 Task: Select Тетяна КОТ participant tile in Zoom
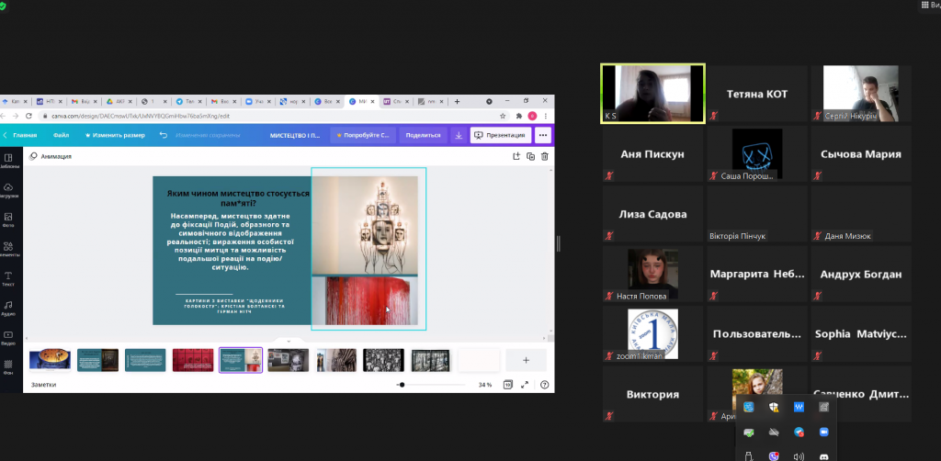(x=757, y=94)
